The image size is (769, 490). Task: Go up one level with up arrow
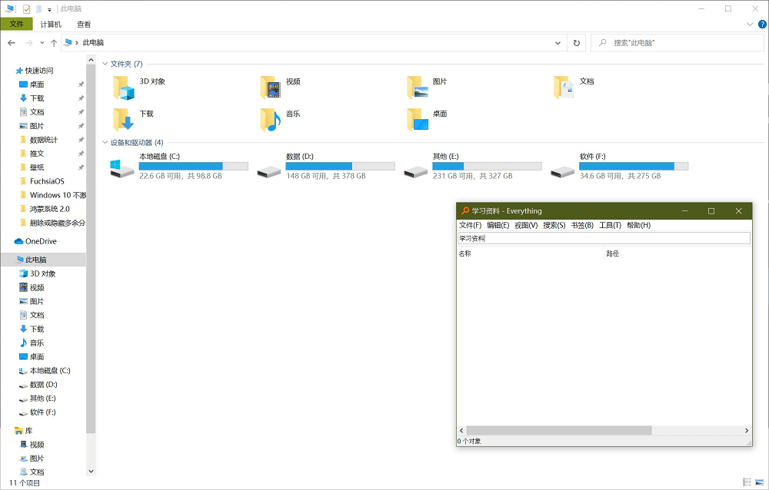(x=54, y=43)
